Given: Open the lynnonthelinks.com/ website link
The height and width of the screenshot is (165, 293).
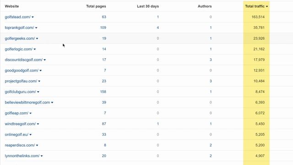Looking at the screenshot, I should [x=22, y=156].
